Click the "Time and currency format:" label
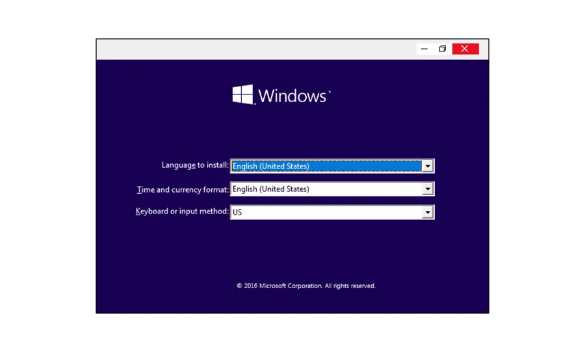585x352 pixels. pos(183,189)
